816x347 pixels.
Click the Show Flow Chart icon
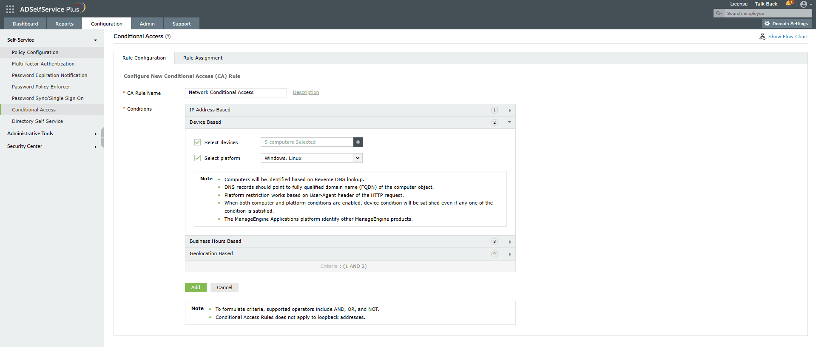(762, 37)
